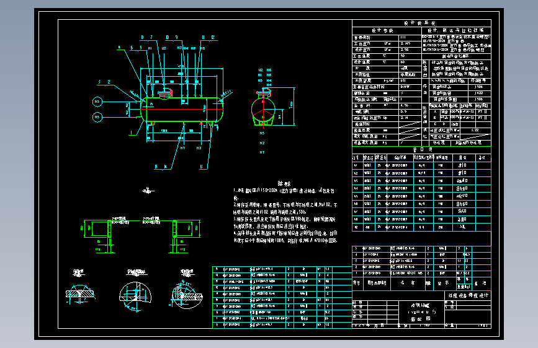This screenshot has height=348, width=538.
Task: Click the 技术要求 technical requirements heading
Action: coord(284,183)
